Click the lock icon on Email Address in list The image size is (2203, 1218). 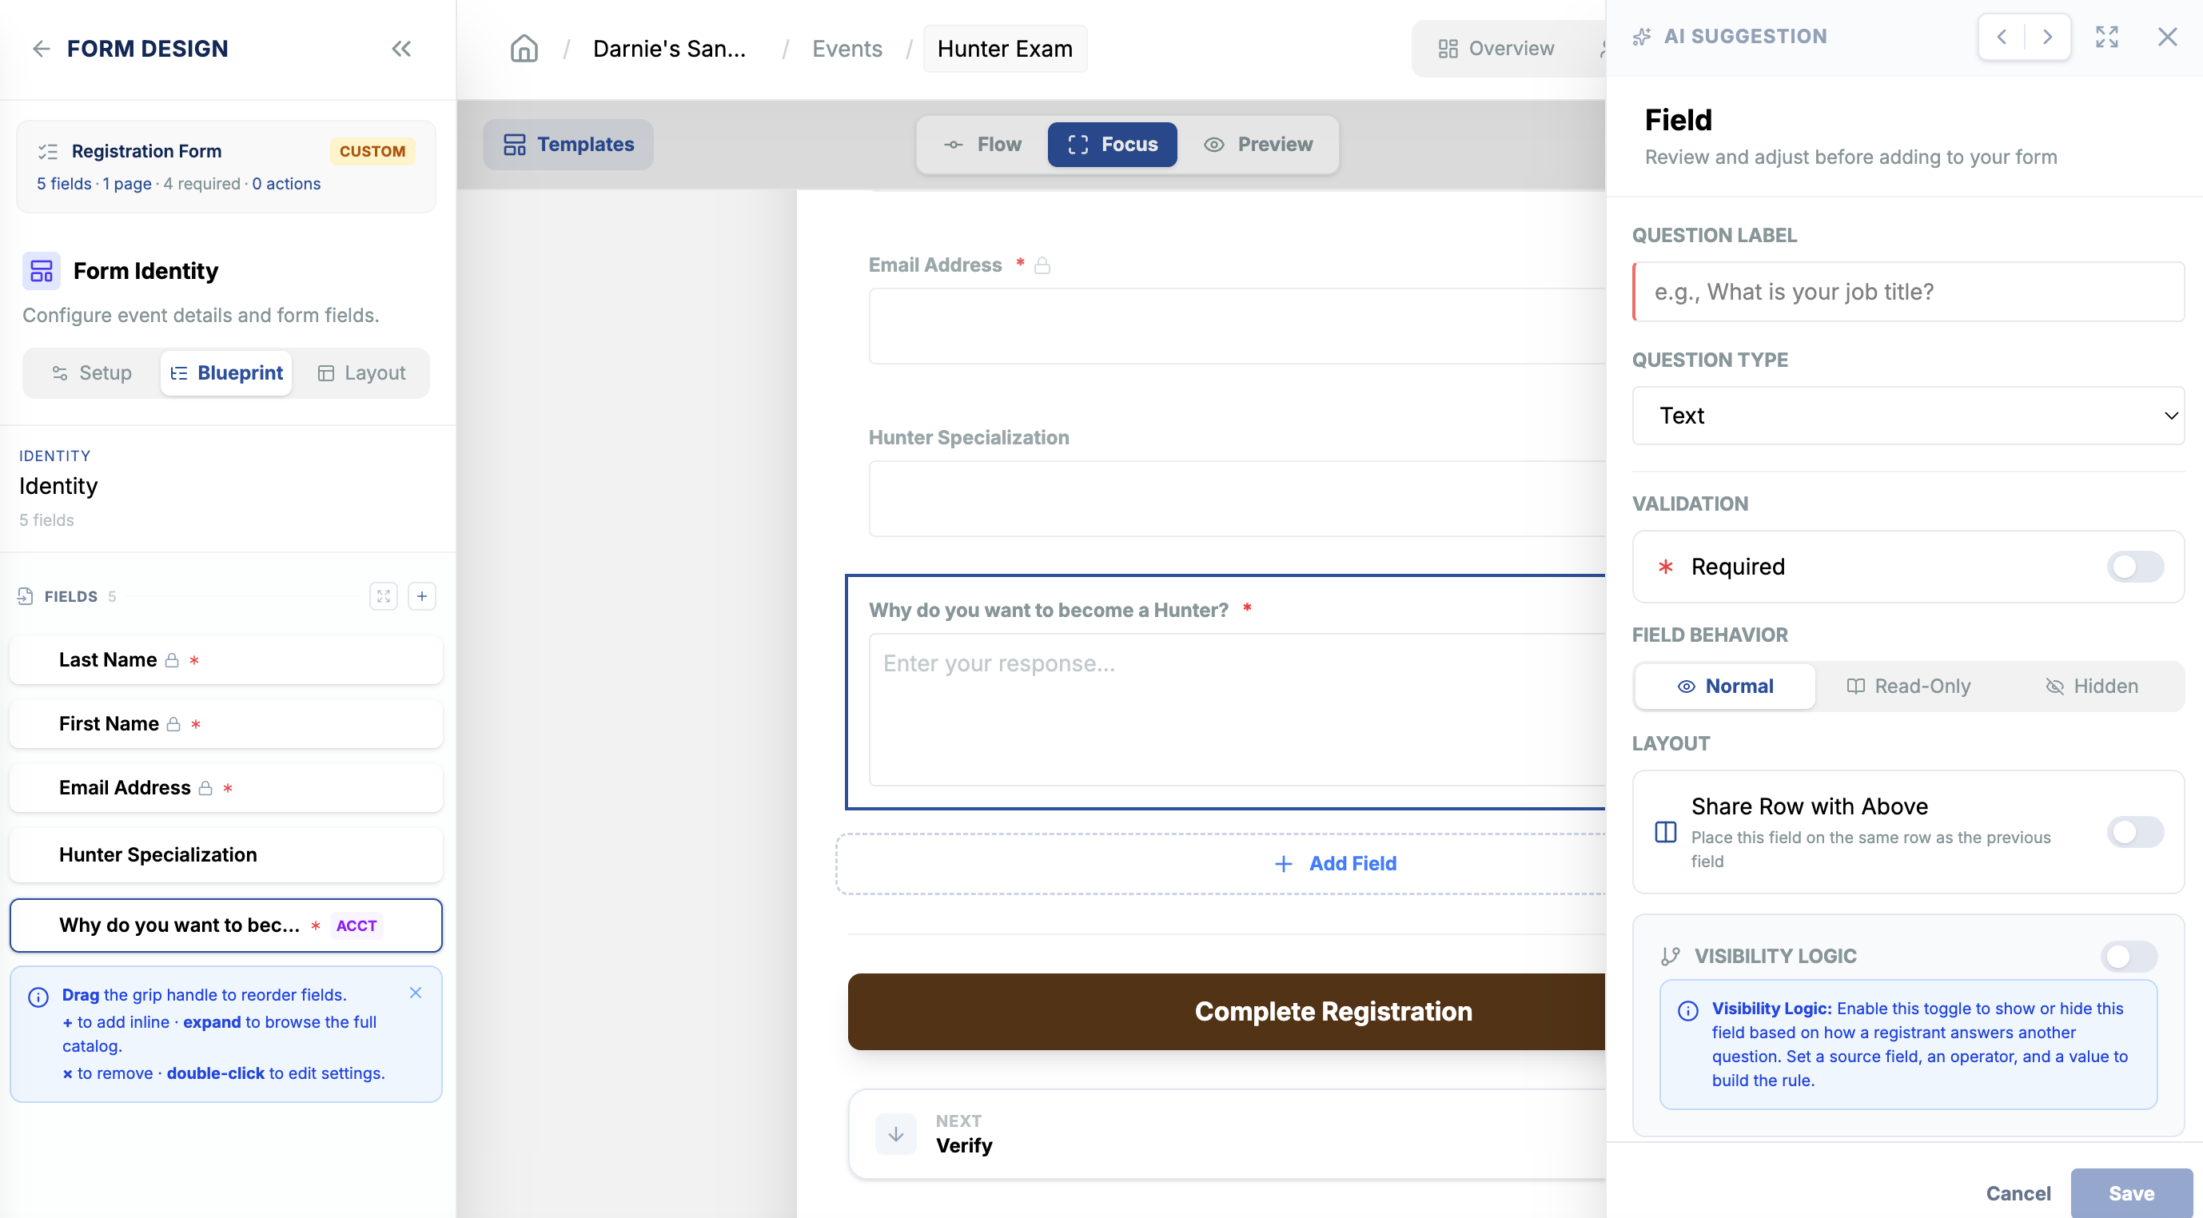[205, 789]
